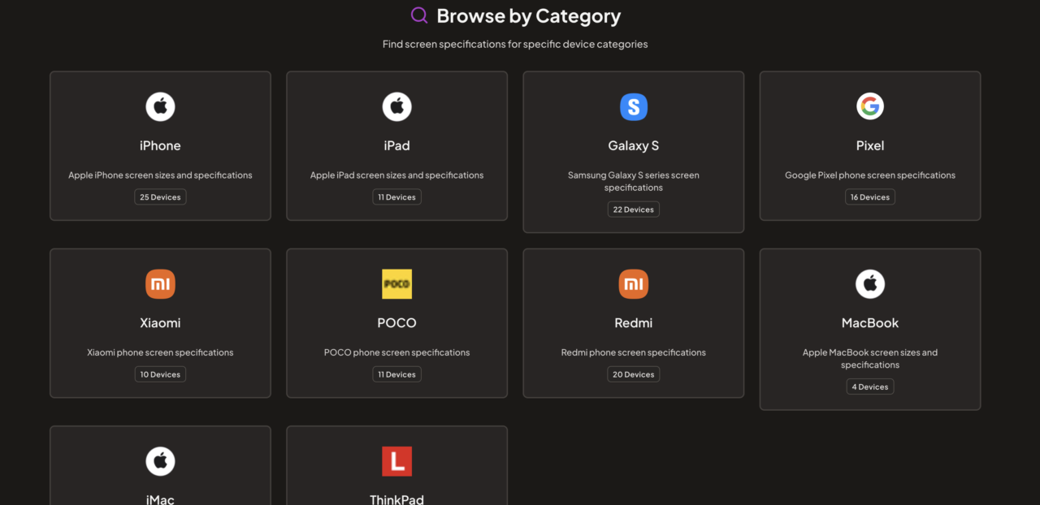Open the iPhone category title link
This screenshot has width=1040, height=505.
tap(160, 146)
